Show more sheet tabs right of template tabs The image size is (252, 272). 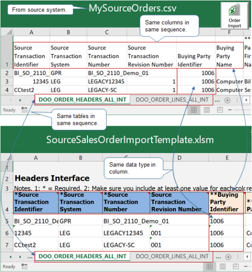218,257
